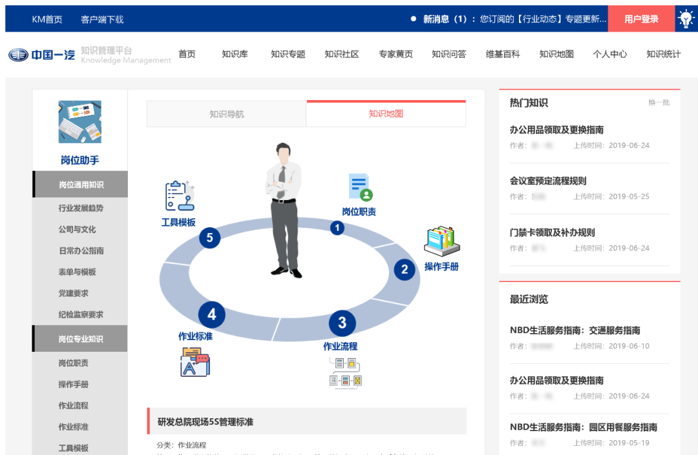Open 操作手册 in the sidebar
This screenshot has height=455, width=698.
point(74,385)
